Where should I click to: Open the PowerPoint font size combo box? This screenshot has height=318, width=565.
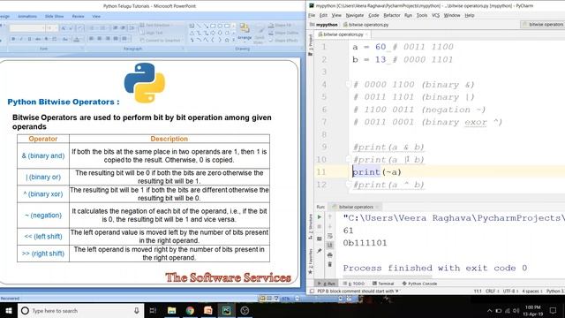(52, 28)
